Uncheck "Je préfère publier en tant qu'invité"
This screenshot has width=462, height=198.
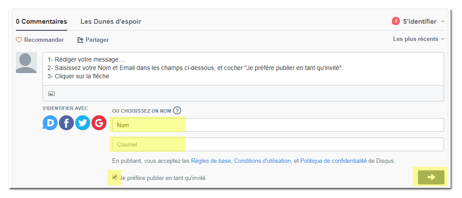115,177
